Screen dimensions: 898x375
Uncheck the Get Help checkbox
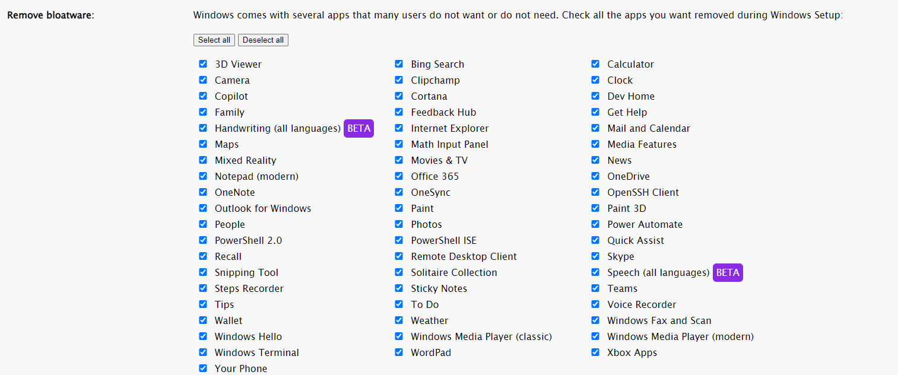pos(595,112)
